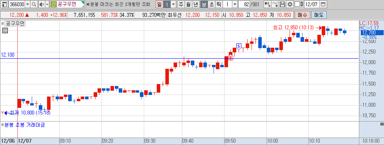Click the save chart floppy disk icon
The image size is (384, 145).
(x=283, y=4)
